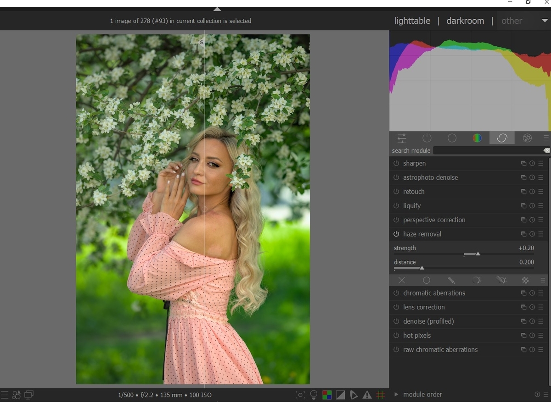Toggle color assessment lightbulb icon
This screenshot has height=402, width=551.
tap(314, 394)
